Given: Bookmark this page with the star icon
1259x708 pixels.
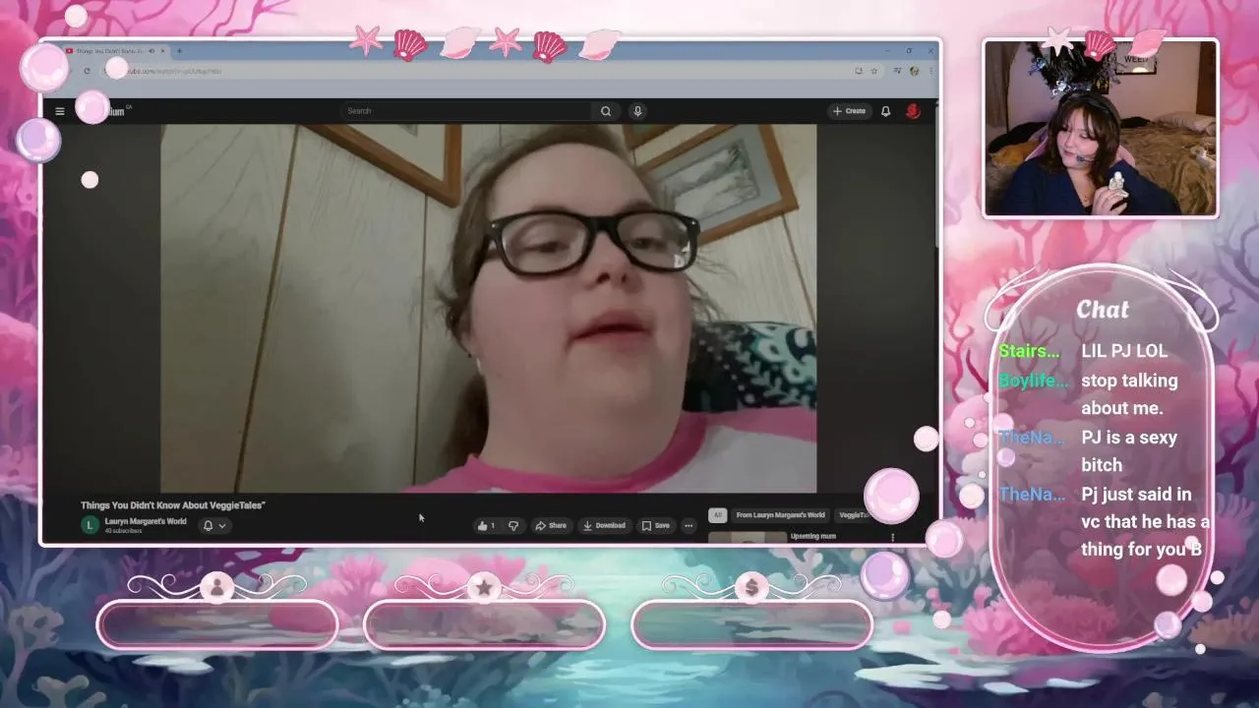Looking at the screenshot, I should pyautogui.click(x=873, y=71).
